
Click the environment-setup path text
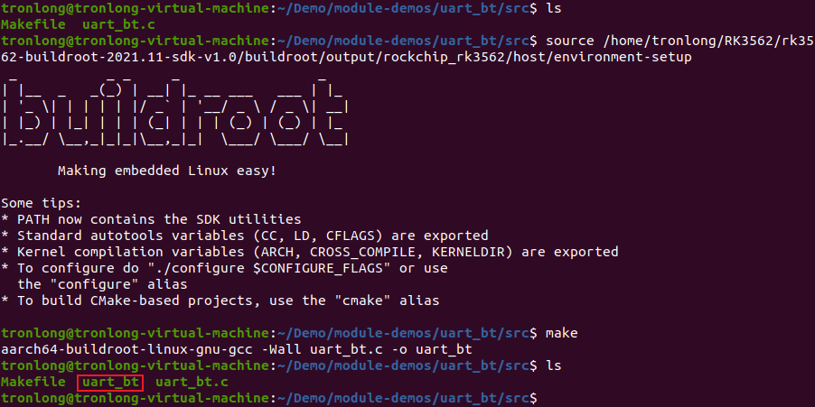623,57
